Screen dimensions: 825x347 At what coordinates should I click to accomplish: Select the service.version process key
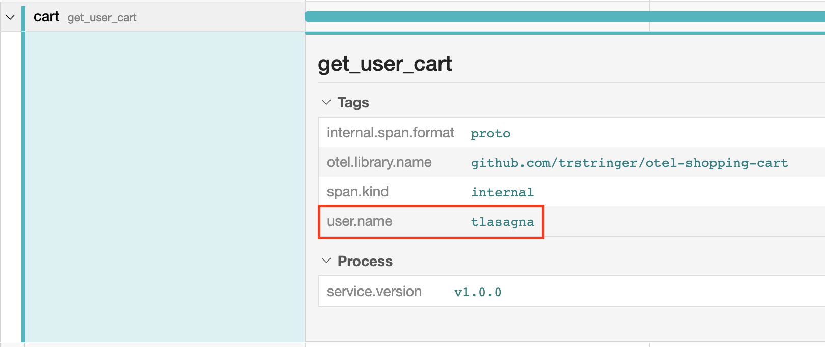coord(374,292)
